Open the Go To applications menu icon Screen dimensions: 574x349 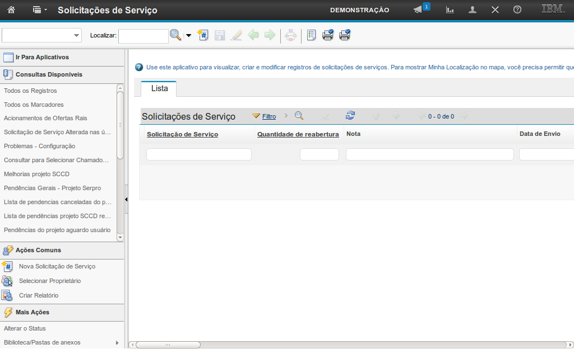click(x=39, y=10)
